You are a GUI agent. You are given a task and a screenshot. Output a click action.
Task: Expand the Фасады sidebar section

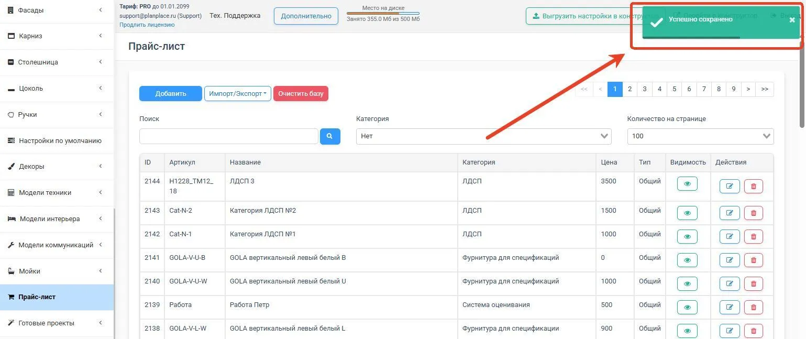[x=57, y=10]
